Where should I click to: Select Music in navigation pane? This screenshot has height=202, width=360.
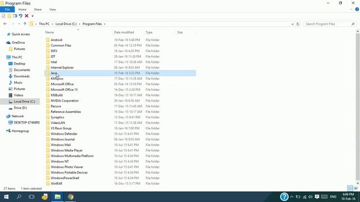(18, 82)
